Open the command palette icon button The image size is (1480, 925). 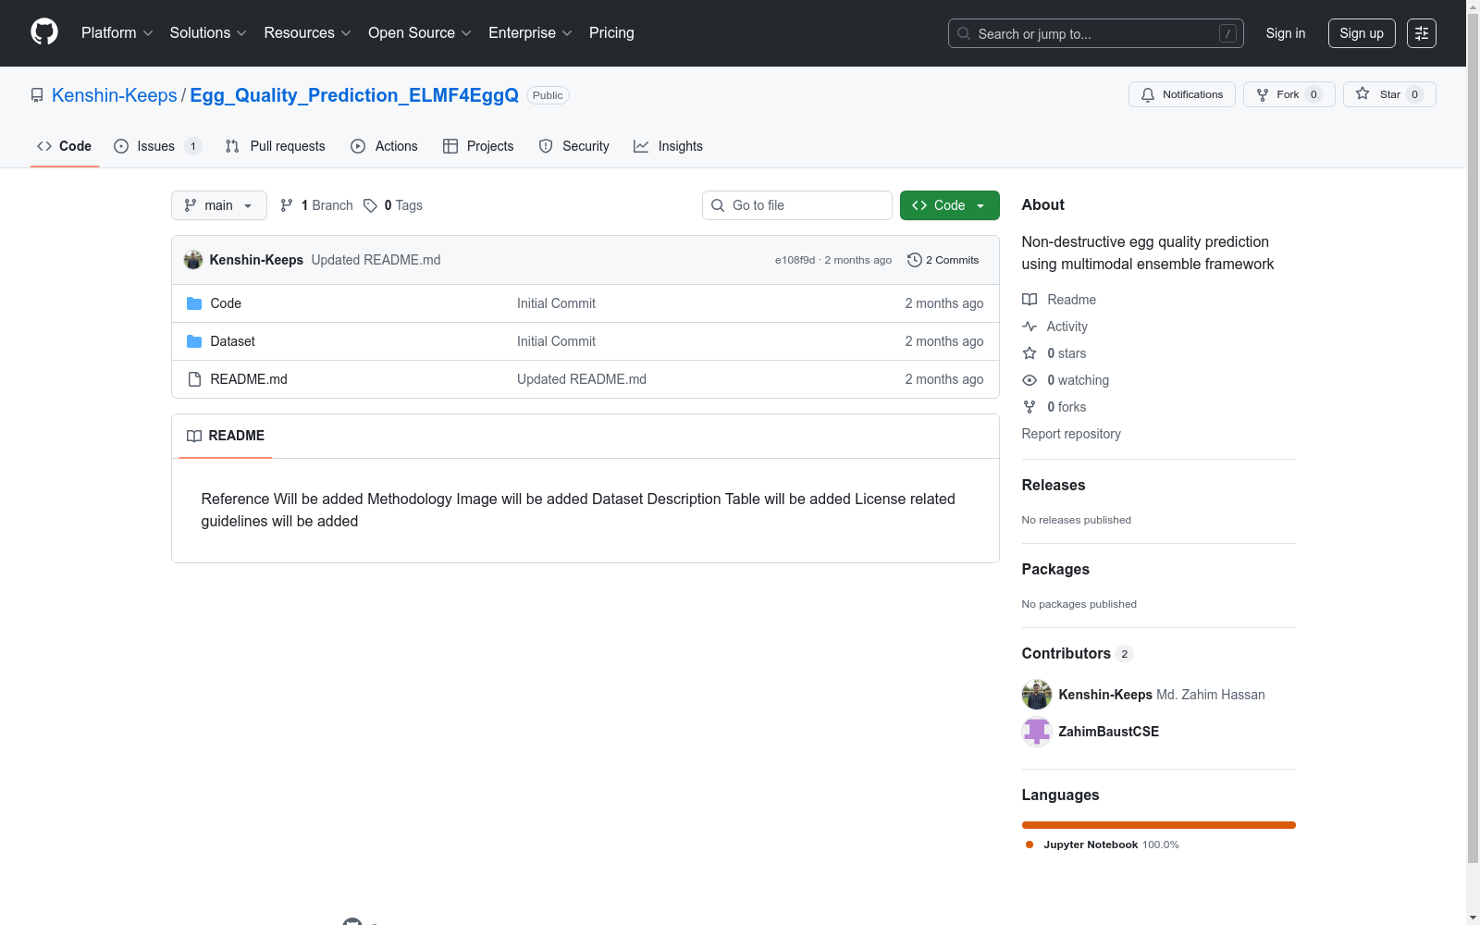pyautogui.click(x=1422, y=33)
